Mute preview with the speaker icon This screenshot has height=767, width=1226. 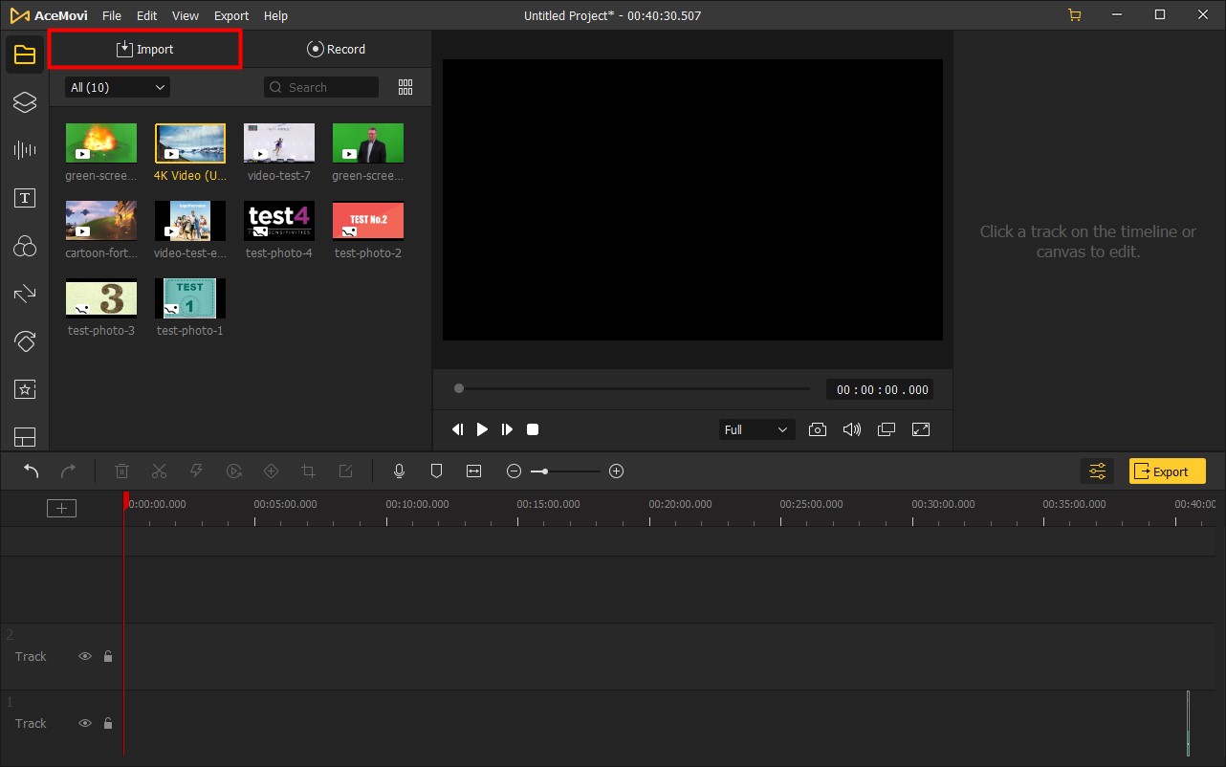click(851, 429)
